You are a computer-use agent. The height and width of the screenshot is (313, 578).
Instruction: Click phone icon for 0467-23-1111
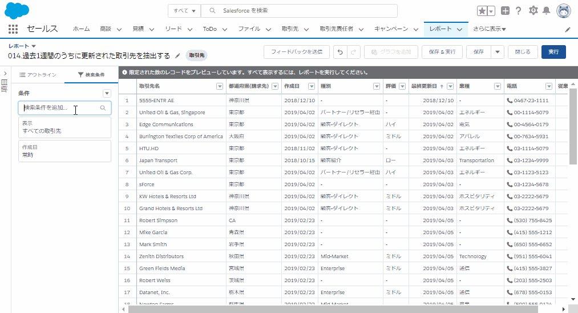pos(510,101)
